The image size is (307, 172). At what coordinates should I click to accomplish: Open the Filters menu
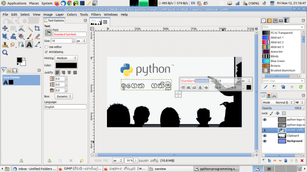click(x=96, y=14)
